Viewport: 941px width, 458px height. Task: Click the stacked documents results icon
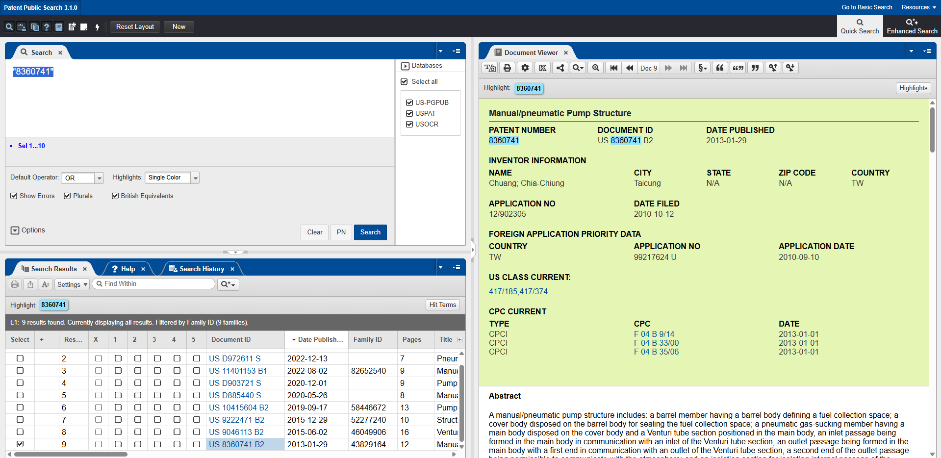pyautogui.click(x=34, y=27)
